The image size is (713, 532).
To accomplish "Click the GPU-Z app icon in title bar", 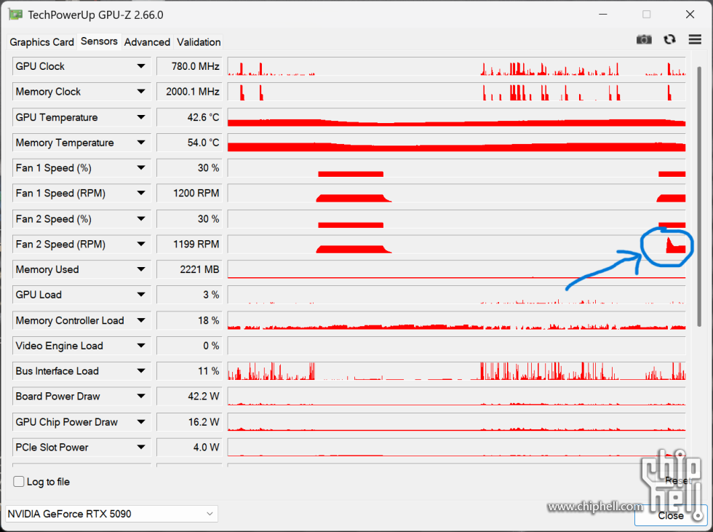I will [15, 15].
